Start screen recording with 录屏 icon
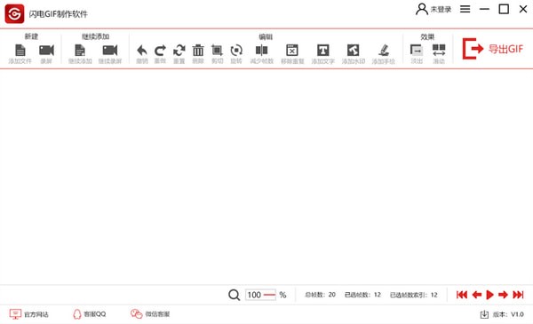Viewport: 533px width, 324px height. pyautogui.click(x=46, y=51)
